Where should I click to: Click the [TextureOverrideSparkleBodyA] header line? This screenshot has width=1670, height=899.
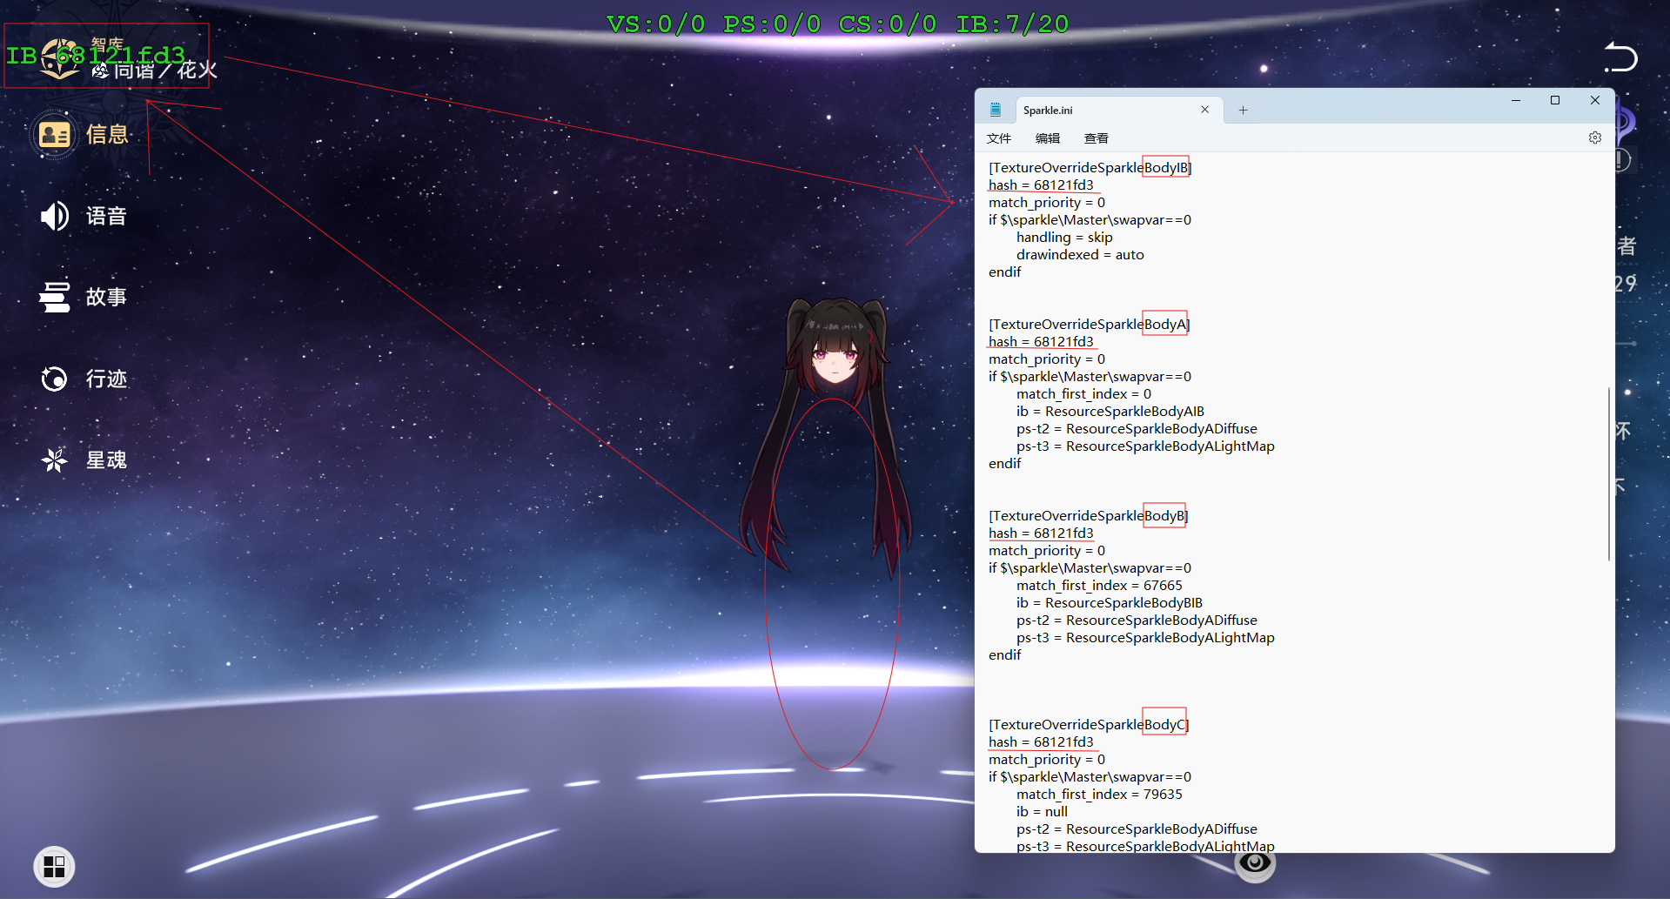coord(1089,325)
